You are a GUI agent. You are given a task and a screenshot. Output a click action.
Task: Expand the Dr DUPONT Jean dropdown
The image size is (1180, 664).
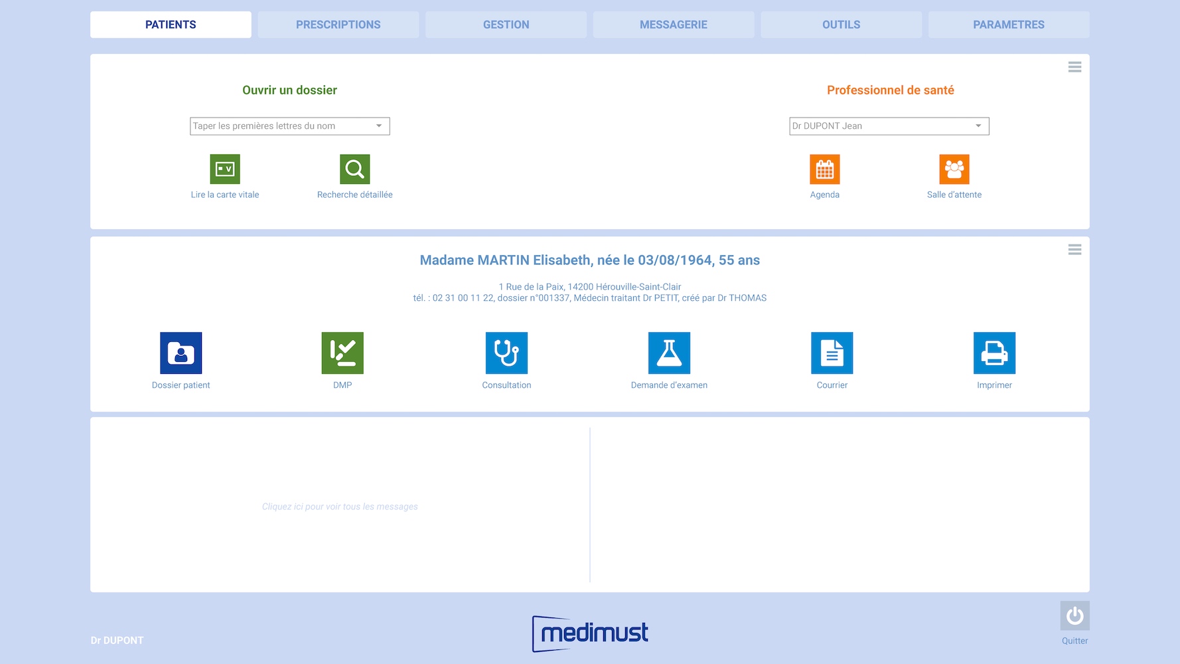point(978,126)
